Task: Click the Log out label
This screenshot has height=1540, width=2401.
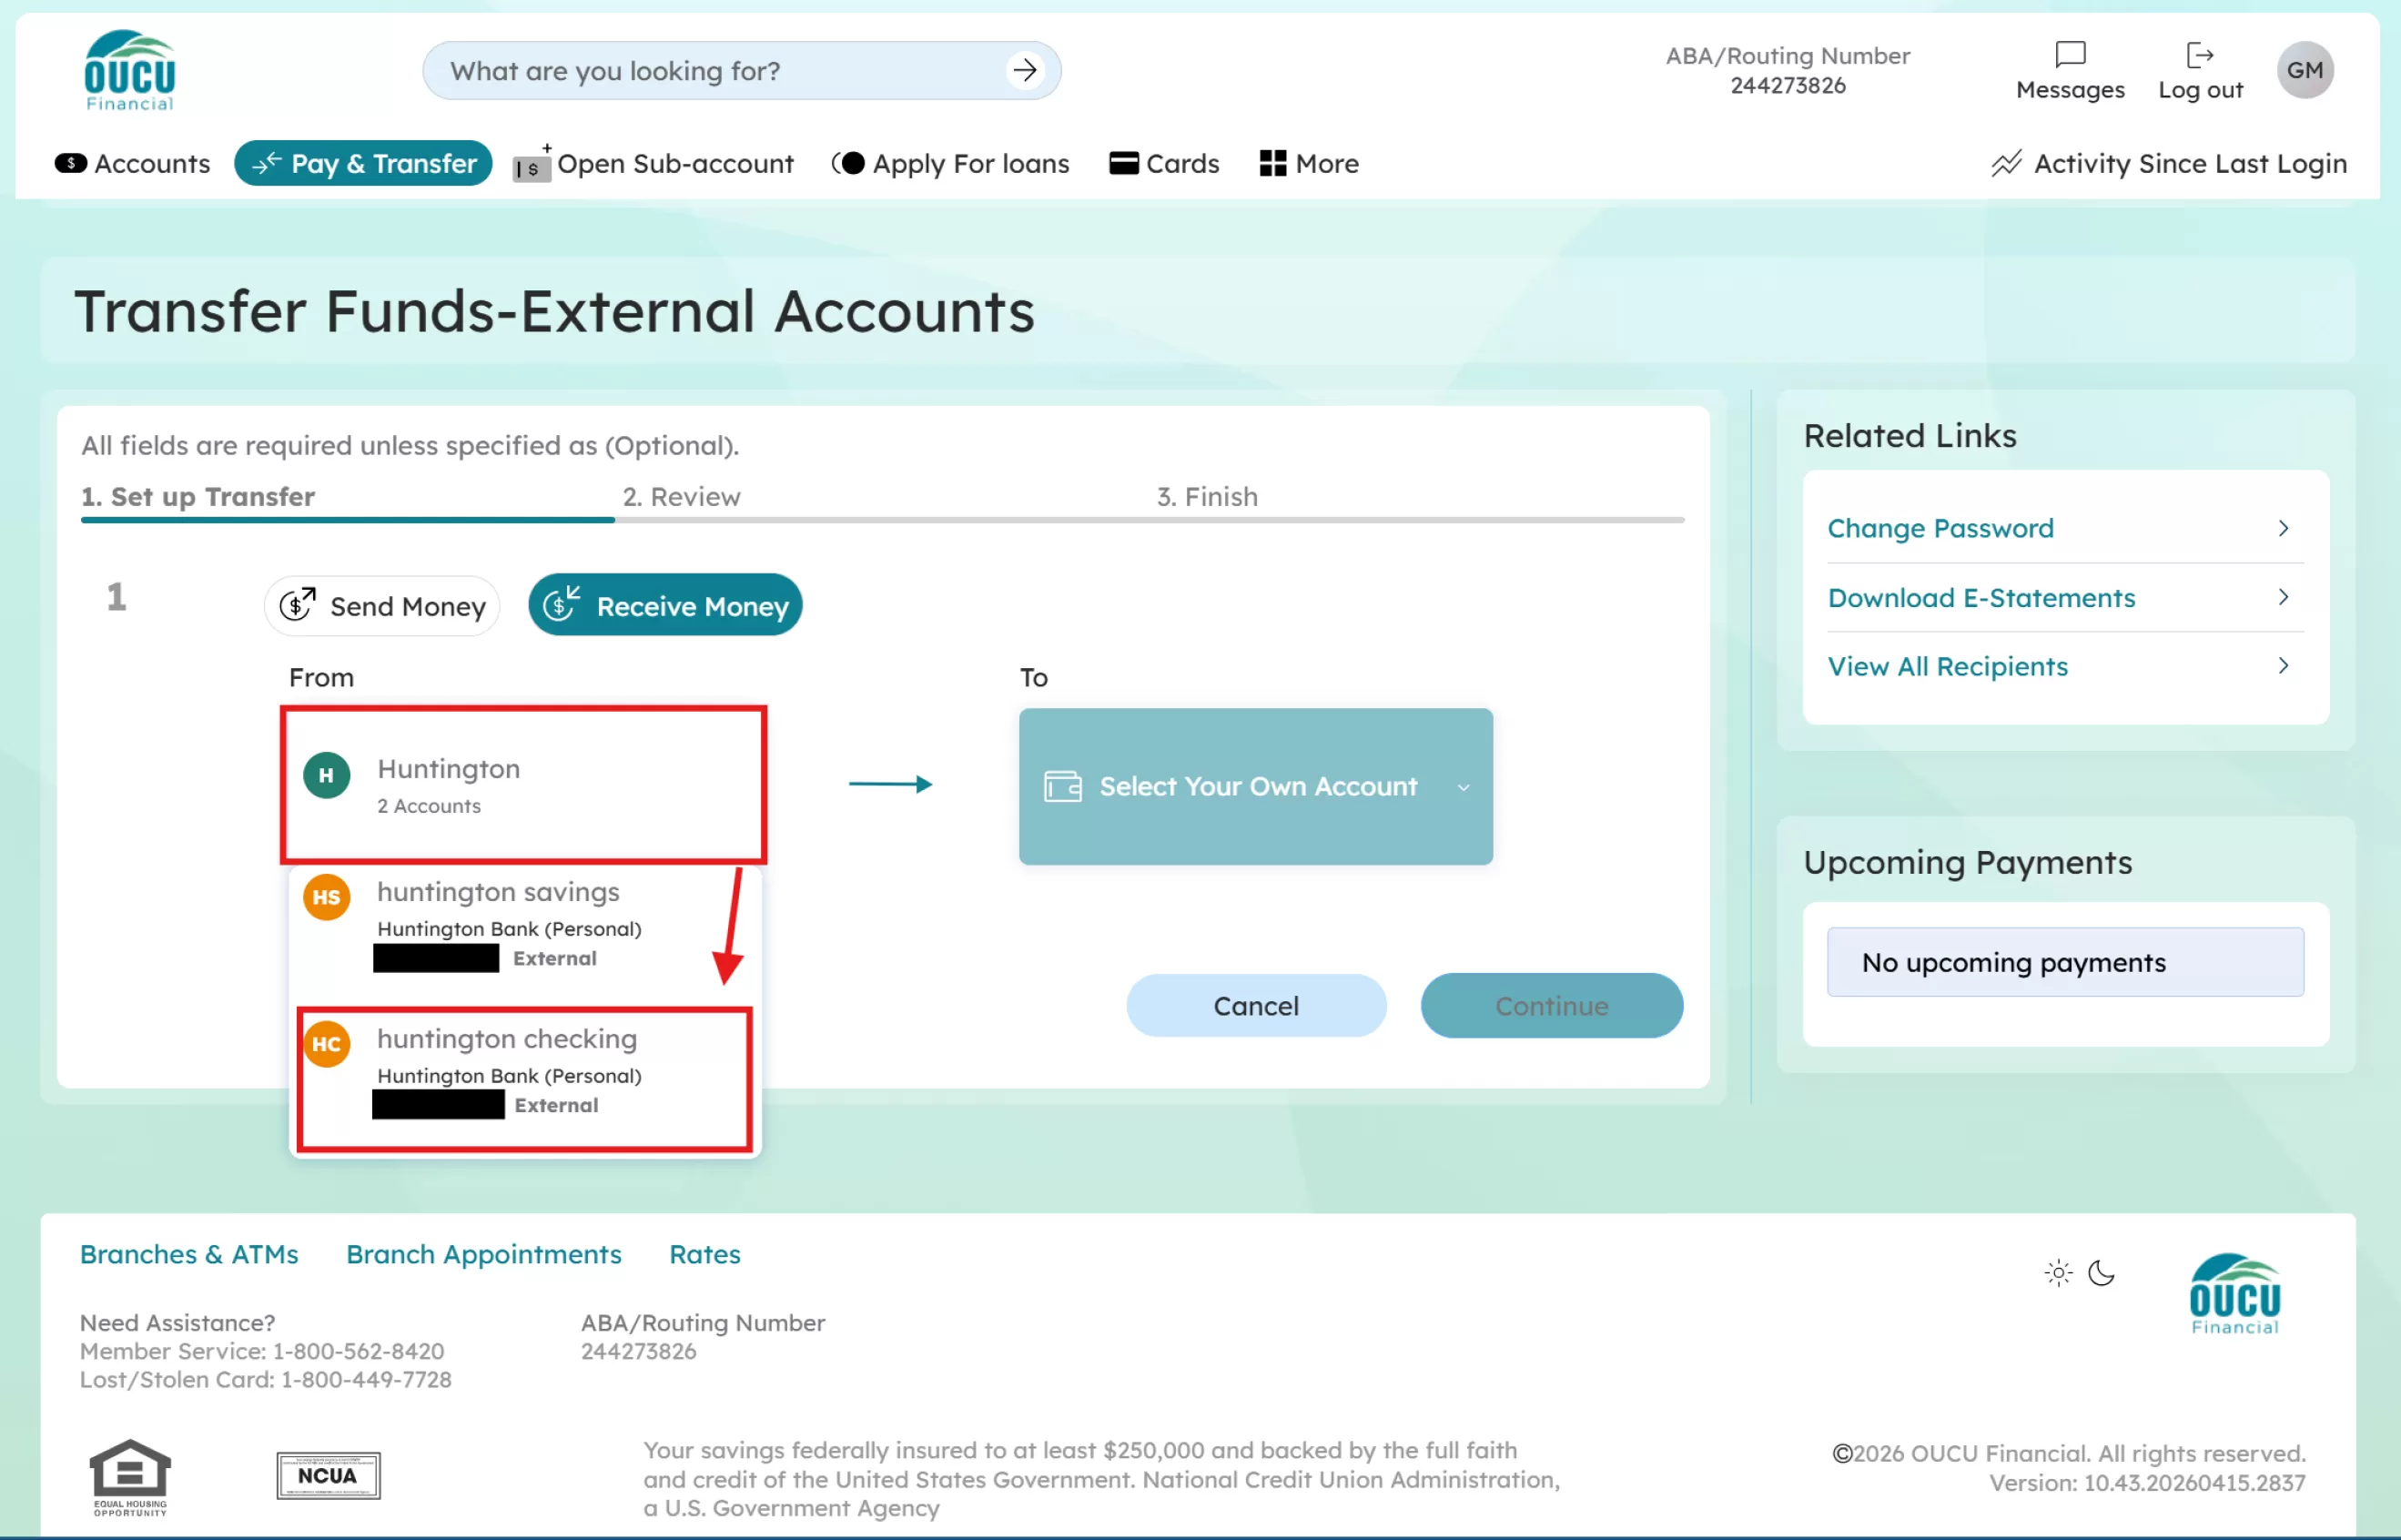Action: point(2200,90)
